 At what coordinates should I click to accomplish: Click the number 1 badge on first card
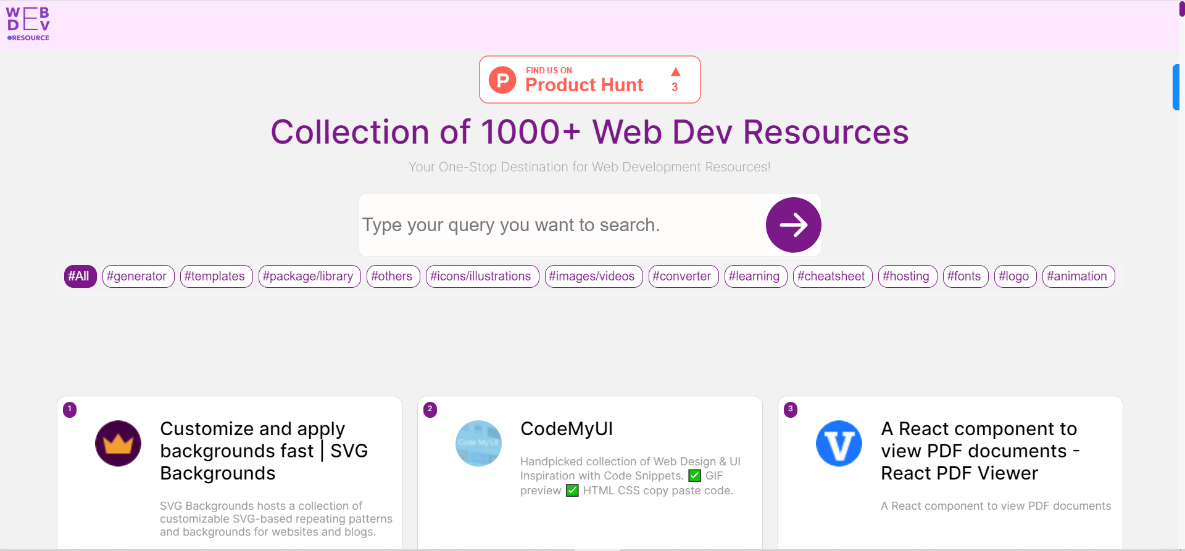pyautogui.click(x=70, y=409)
